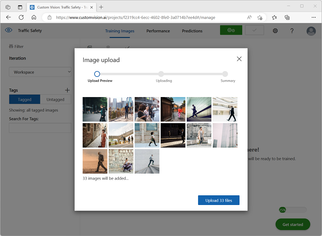322x236 pixels.
Task: Add a new tag with plus icon
Action: coord(67,90)
